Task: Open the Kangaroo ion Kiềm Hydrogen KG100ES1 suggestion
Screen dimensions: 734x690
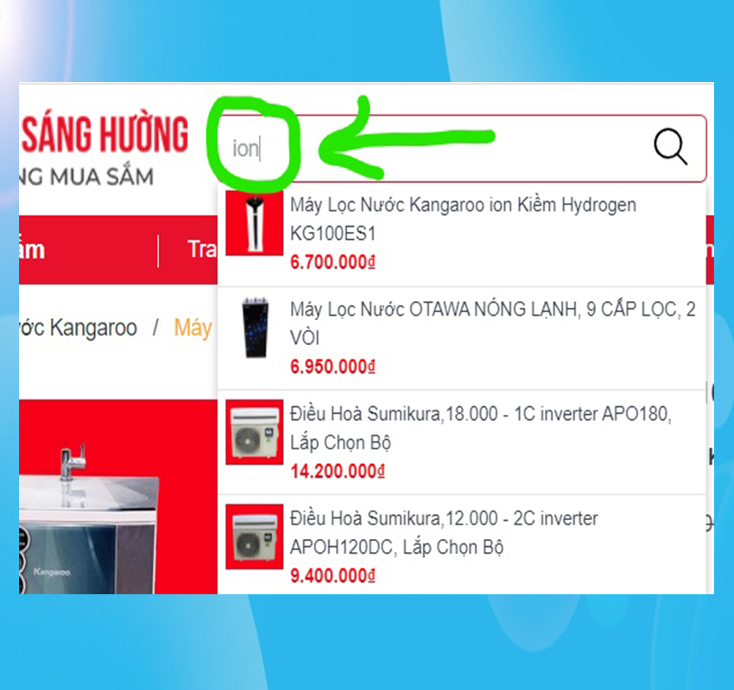Action: pos(462,234)
